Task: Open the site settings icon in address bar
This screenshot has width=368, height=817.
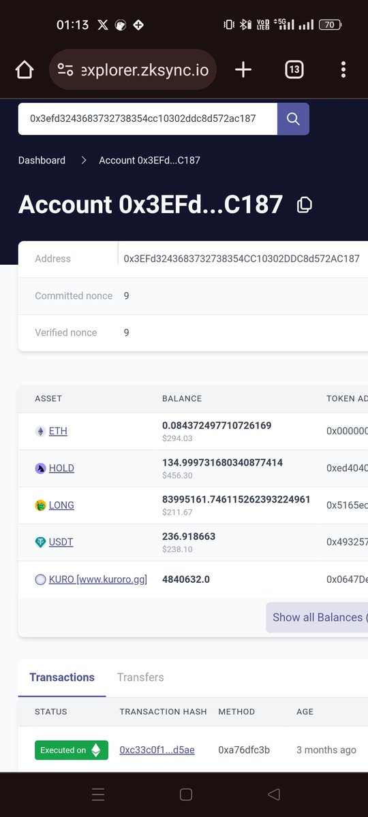Action: click(65, 69)
